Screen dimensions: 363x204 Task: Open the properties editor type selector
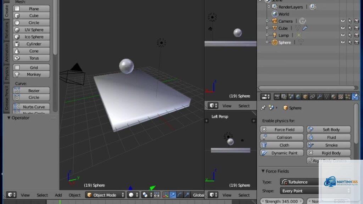[265, 97]
